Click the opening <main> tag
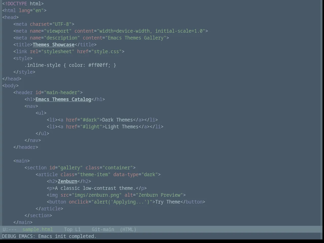This screenshot has height=243, width=324. point(22,161)
